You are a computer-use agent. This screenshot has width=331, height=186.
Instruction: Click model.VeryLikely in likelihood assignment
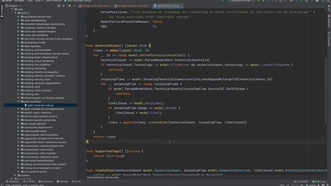(x=148, y=103)
